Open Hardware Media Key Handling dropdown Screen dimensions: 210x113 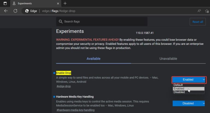(189, 103)
